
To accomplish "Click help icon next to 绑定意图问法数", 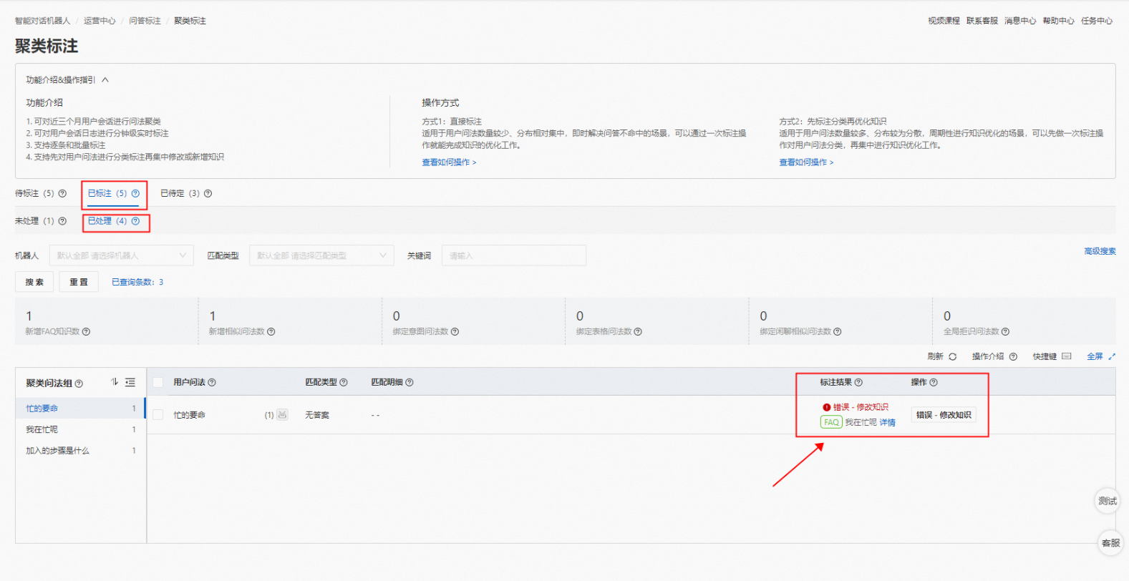I will click(x=455, y=331).
